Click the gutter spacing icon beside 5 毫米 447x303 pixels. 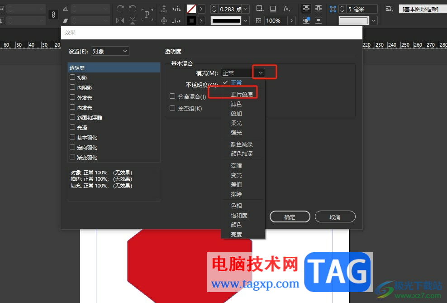point(333,9)
